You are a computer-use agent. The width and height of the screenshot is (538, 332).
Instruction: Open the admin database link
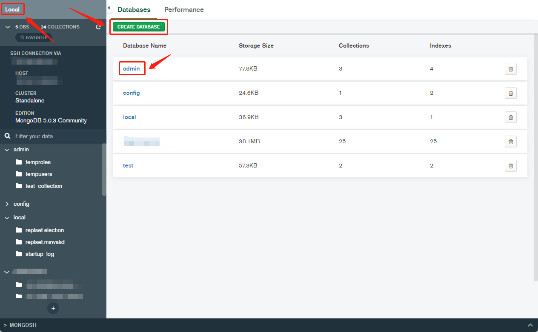click(132, 68)
